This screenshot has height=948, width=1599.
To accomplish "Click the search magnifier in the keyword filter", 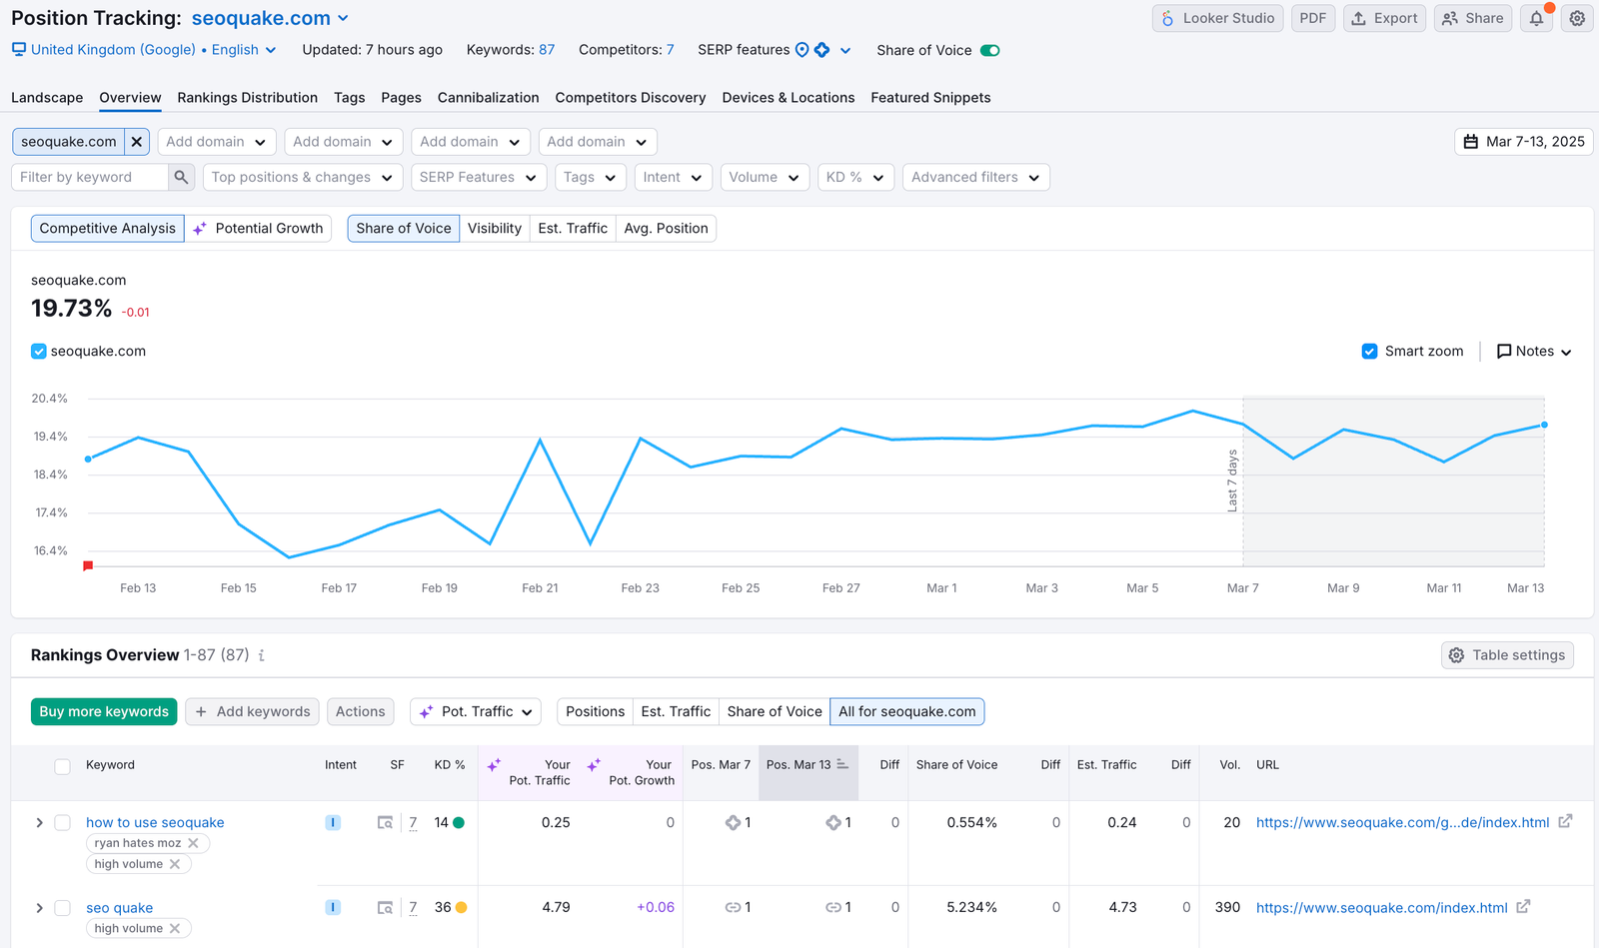I will tap(181, 177).
